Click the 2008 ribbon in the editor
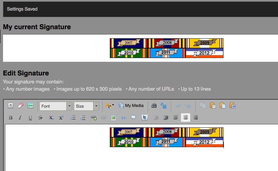 (x=167, y=132)
